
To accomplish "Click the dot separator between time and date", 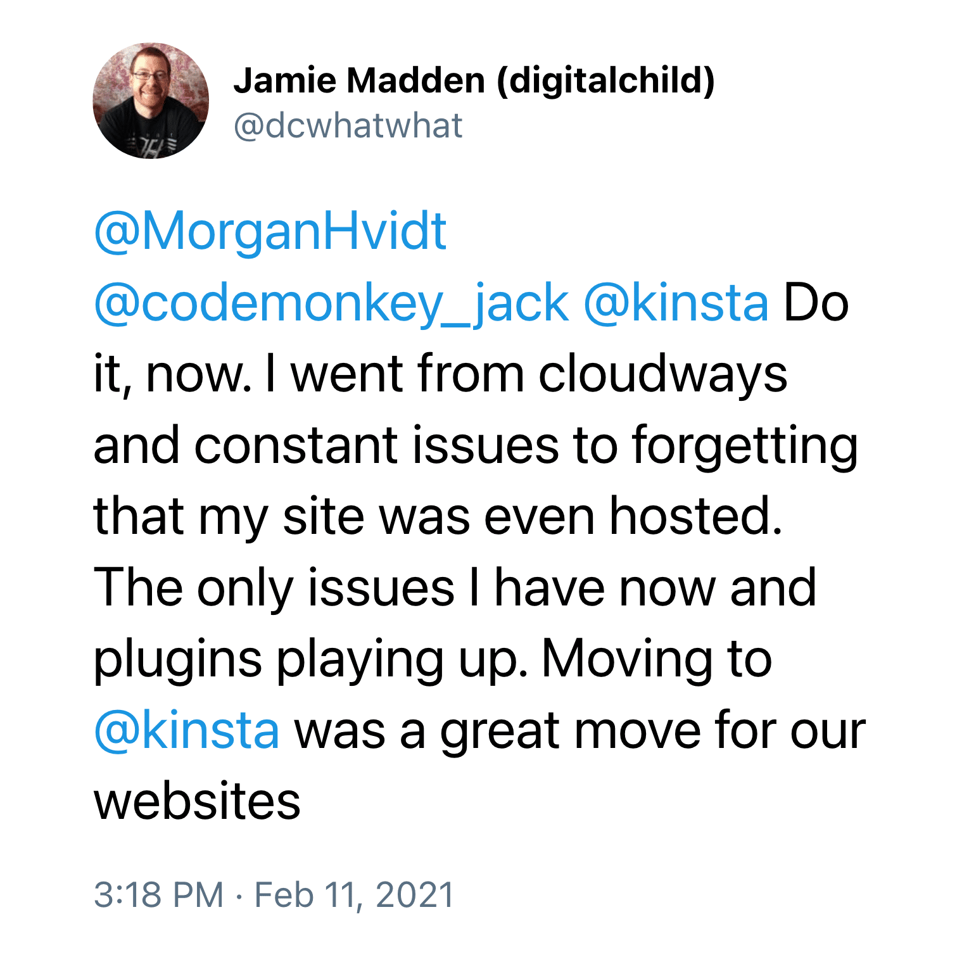I will click(239, 896).
